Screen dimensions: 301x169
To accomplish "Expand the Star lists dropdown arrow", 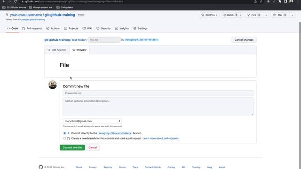I will pos(292,15).
